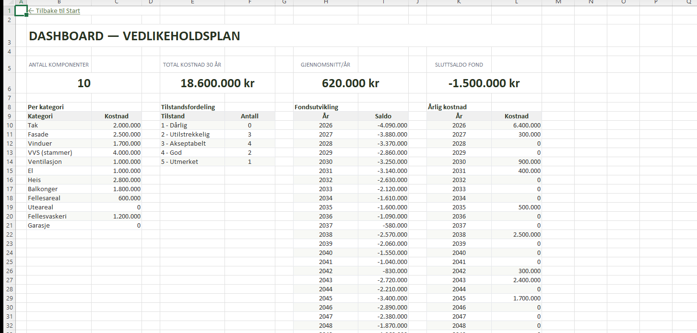Select the 'Heis' cost value 2.800.000
The height and width of the screenshot is (333, 697).
click(x=123, y=180)
